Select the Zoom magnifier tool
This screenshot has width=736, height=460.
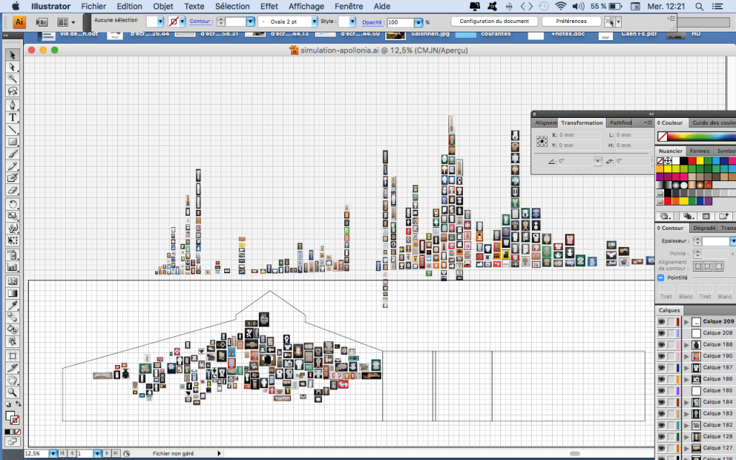pyautogui.click(x=13, y=392)
